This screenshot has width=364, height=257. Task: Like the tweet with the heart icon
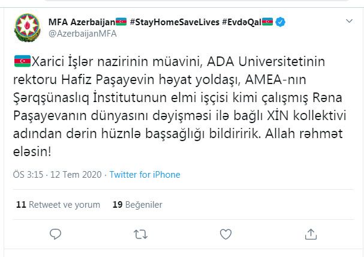click(x=225, y=234)
